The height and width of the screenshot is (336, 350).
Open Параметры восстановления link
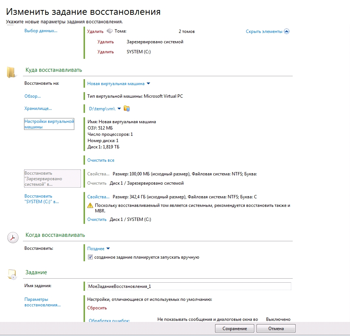[43, 302]
